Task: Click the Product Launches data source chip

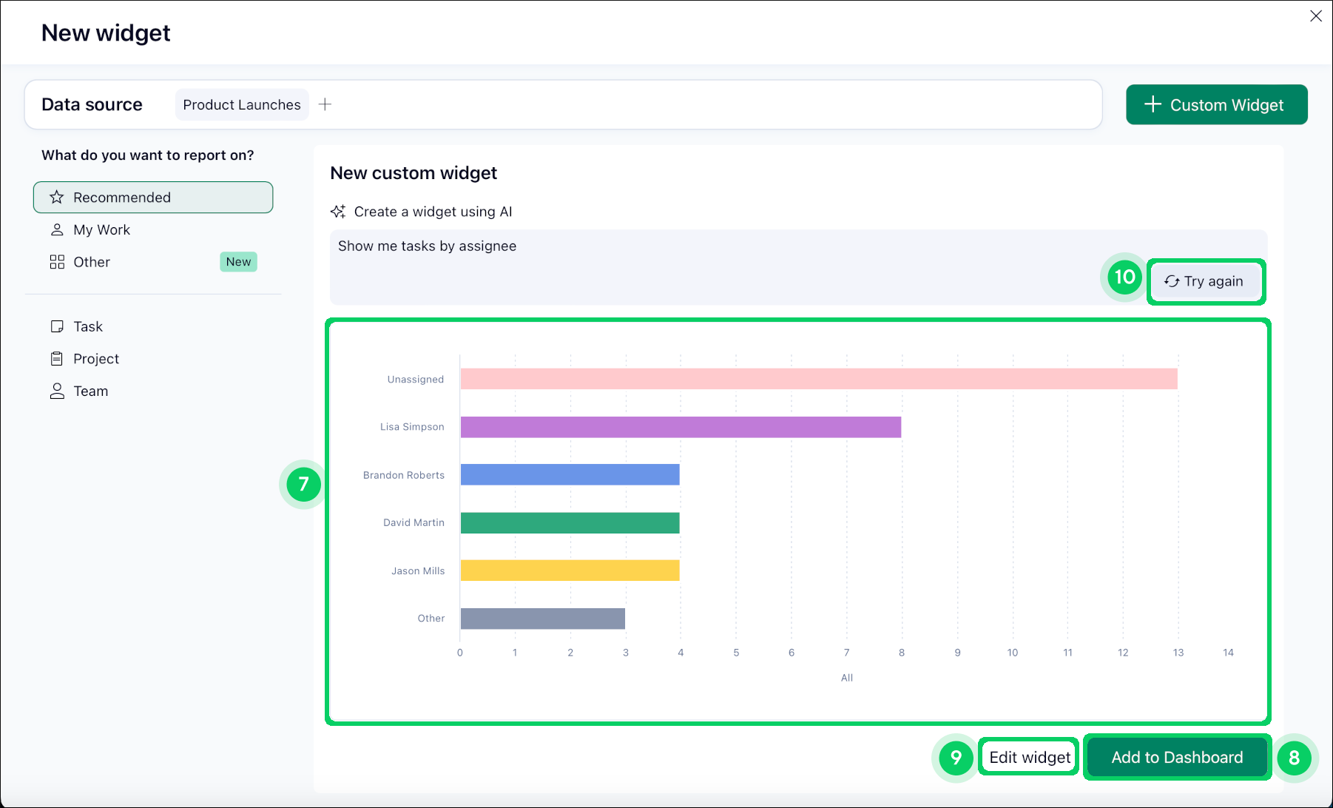Action: pyautogui.click(x=242, y=105)
